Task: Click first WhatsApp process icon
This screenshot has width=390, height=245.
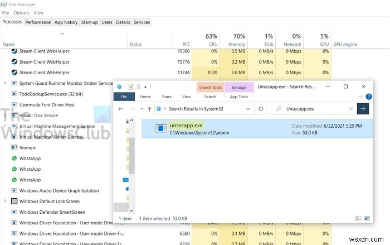Action: 14,158
